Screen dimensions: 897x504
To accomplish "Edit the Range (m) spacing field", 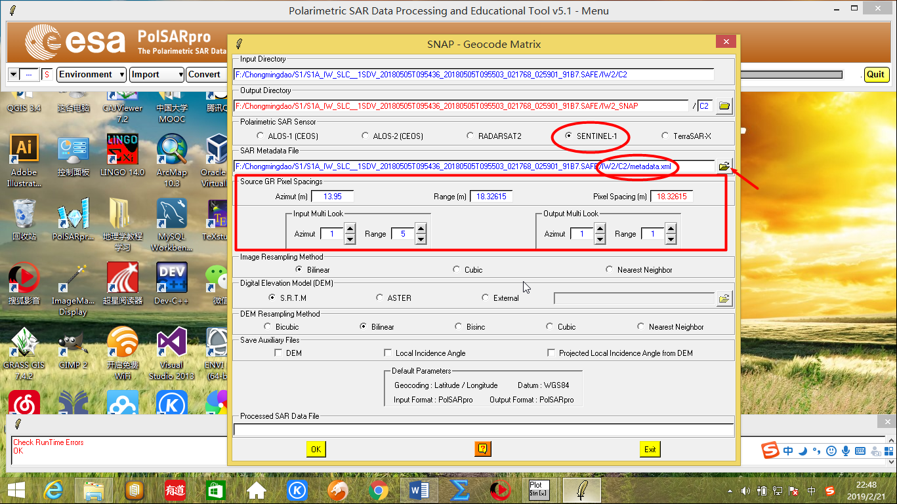I will pos(492,197).
